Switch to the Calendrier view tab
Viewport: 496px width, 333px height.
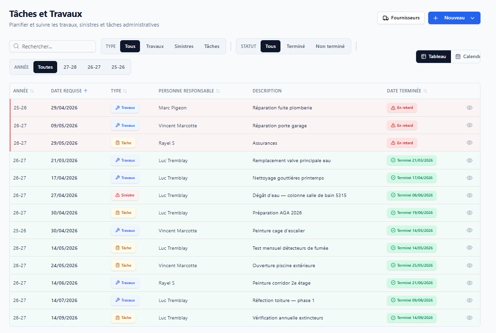pos(467,57)
